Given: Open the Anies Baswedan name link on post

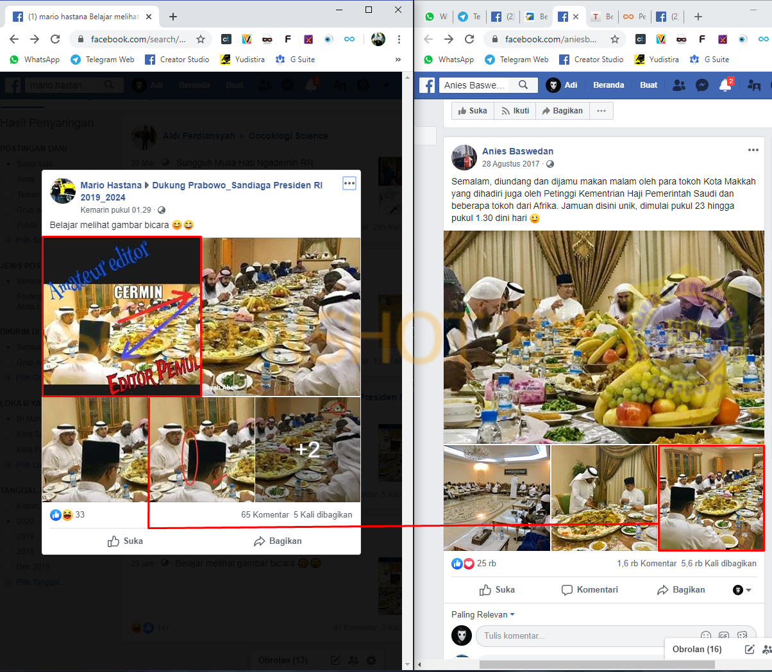Looking at the screenshot, I should [517, 151].
